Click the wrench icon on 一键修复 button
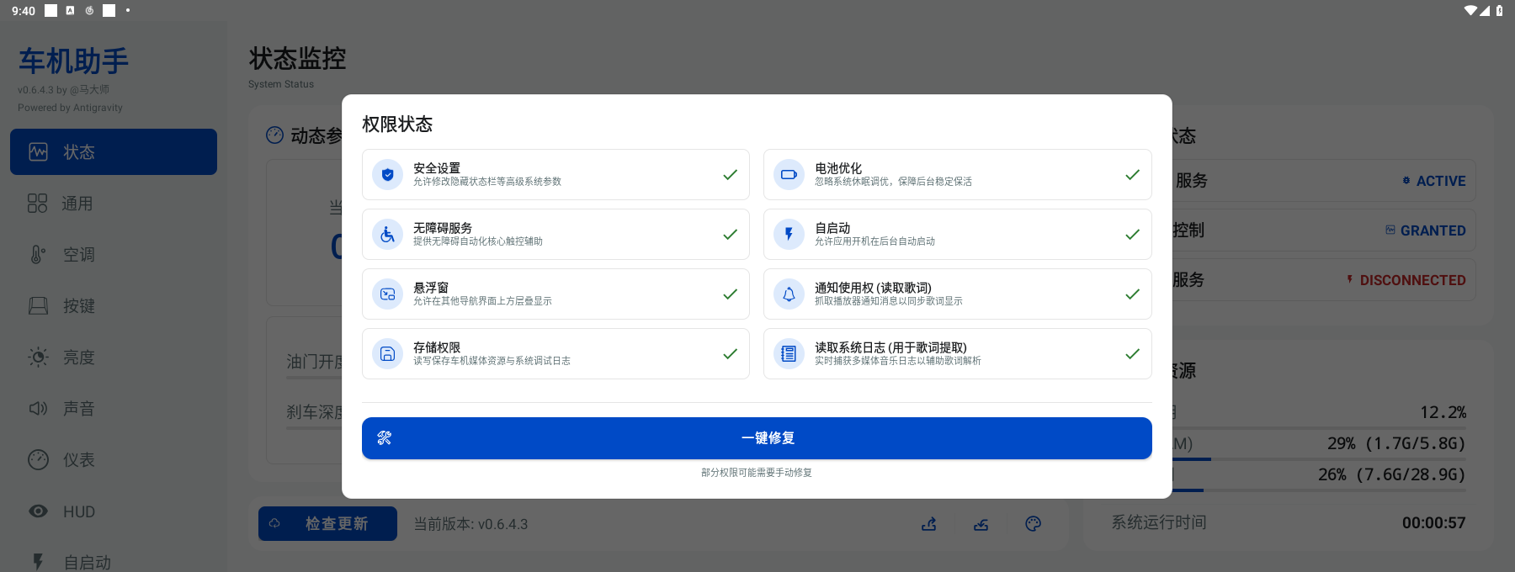The image size is (1515, 572). coord(385,438)
